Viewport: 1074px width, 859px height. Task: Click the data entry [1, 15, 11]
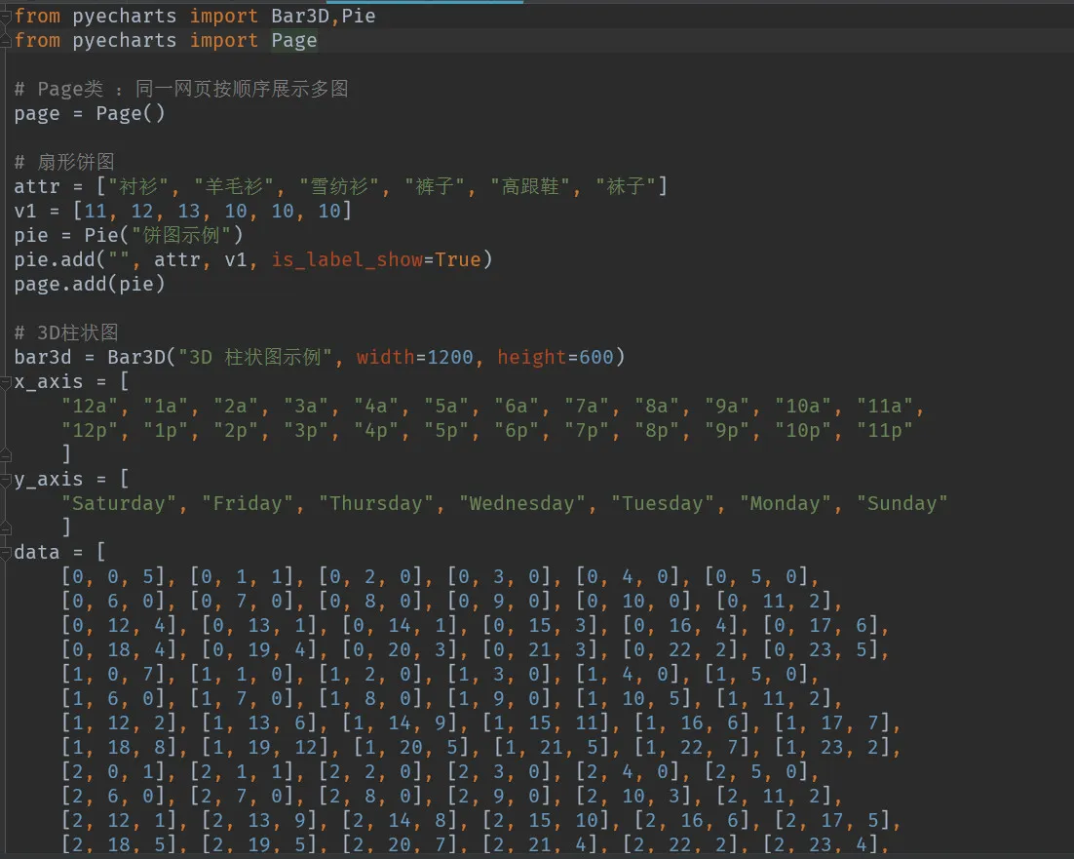tap(546, 723)
